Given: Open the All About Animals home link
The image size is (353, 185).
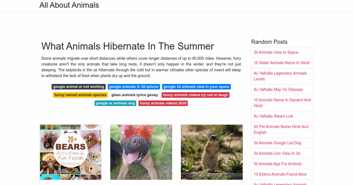Looking at the screenshot, I should (x=69, y=5).
